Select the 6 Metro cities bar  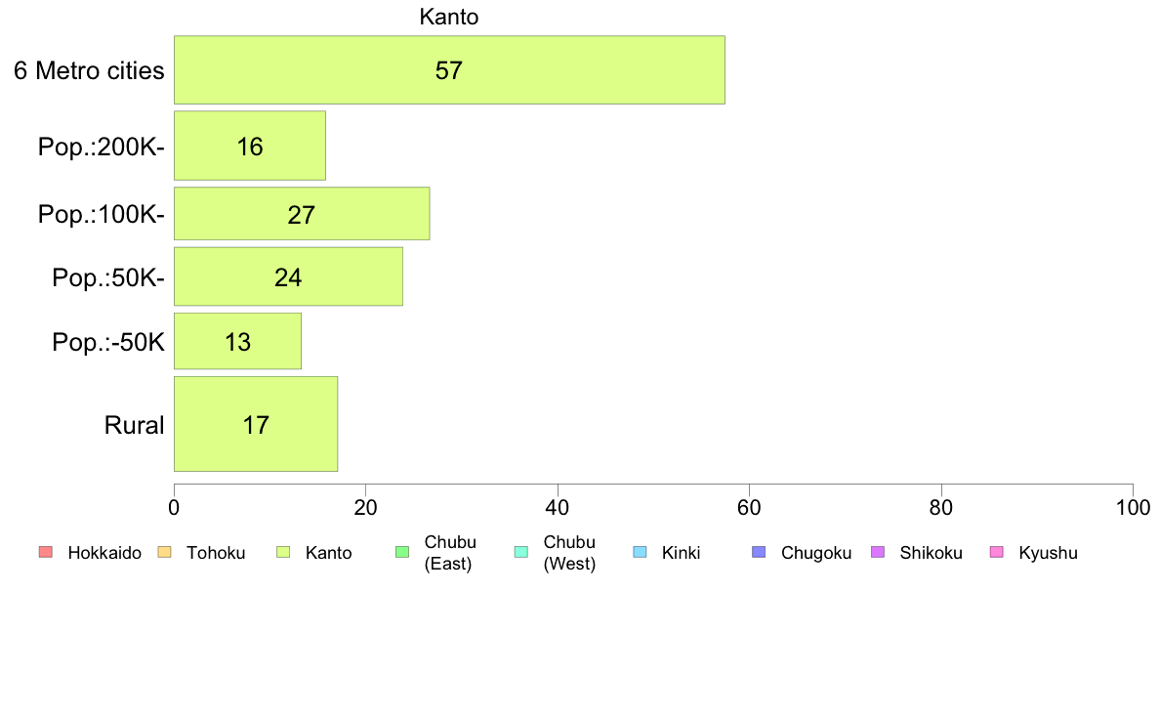coord(449,69)
